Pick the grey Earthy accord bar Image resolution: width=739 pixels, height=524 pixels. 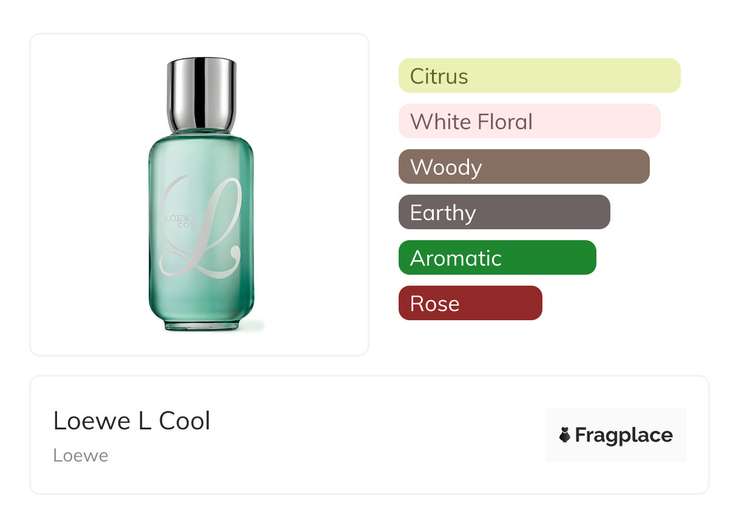point(504,212)
